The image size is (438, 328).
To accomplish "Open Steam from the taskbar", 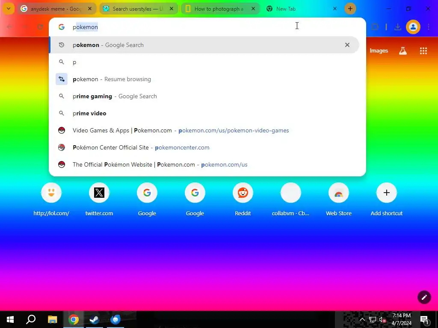I will tap(95, 319).
